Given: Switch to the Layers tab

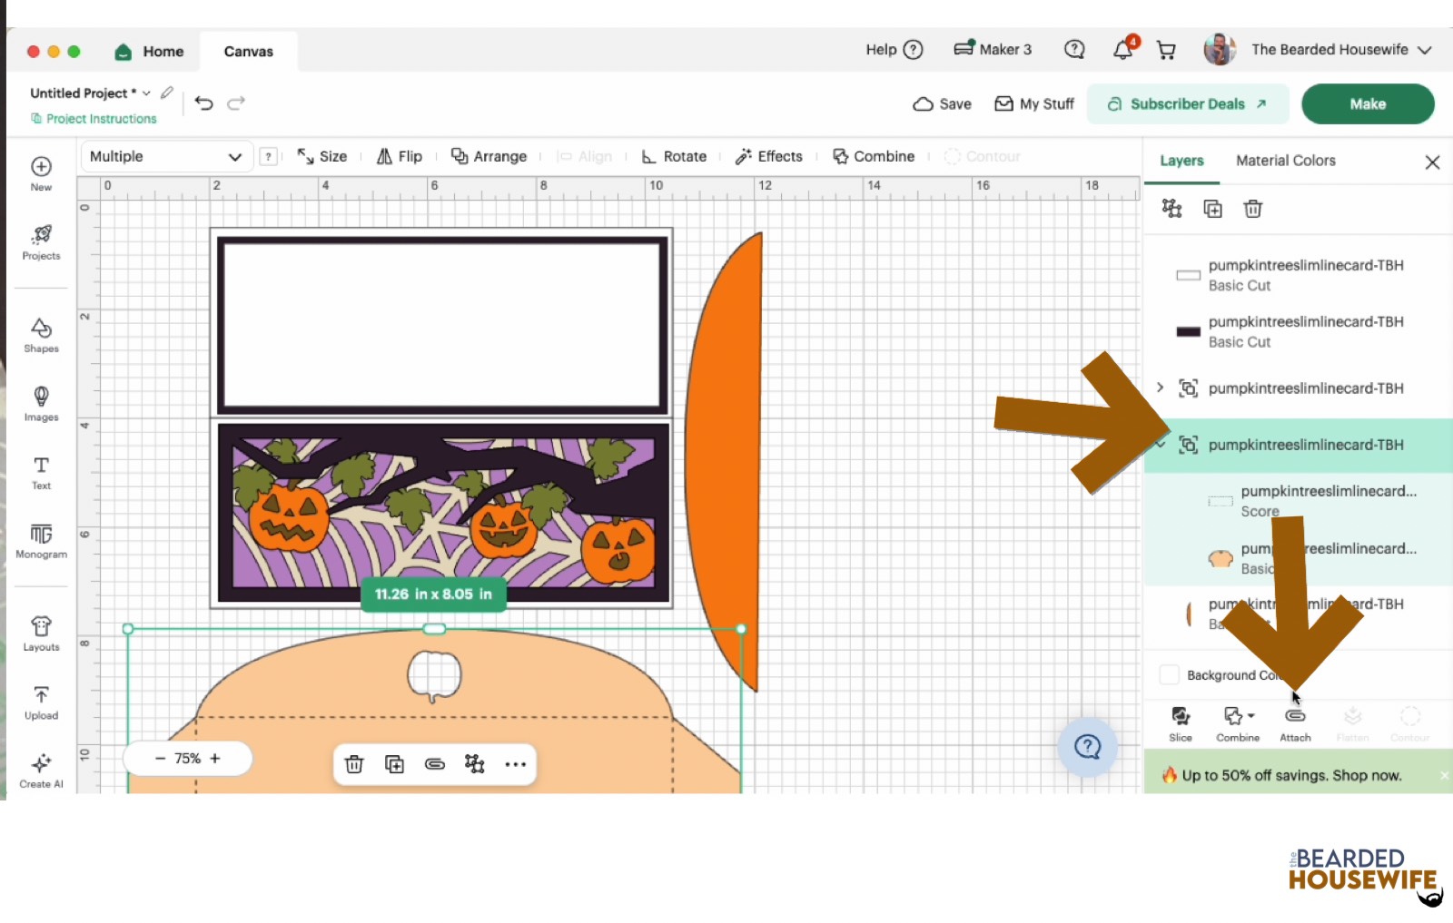Looking at the screenshot, I should point(1181,161).
